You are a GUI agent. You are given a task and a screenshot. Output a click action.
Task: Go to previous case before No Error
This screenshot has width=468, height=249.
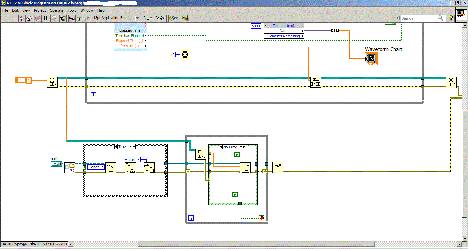[221, 147]
